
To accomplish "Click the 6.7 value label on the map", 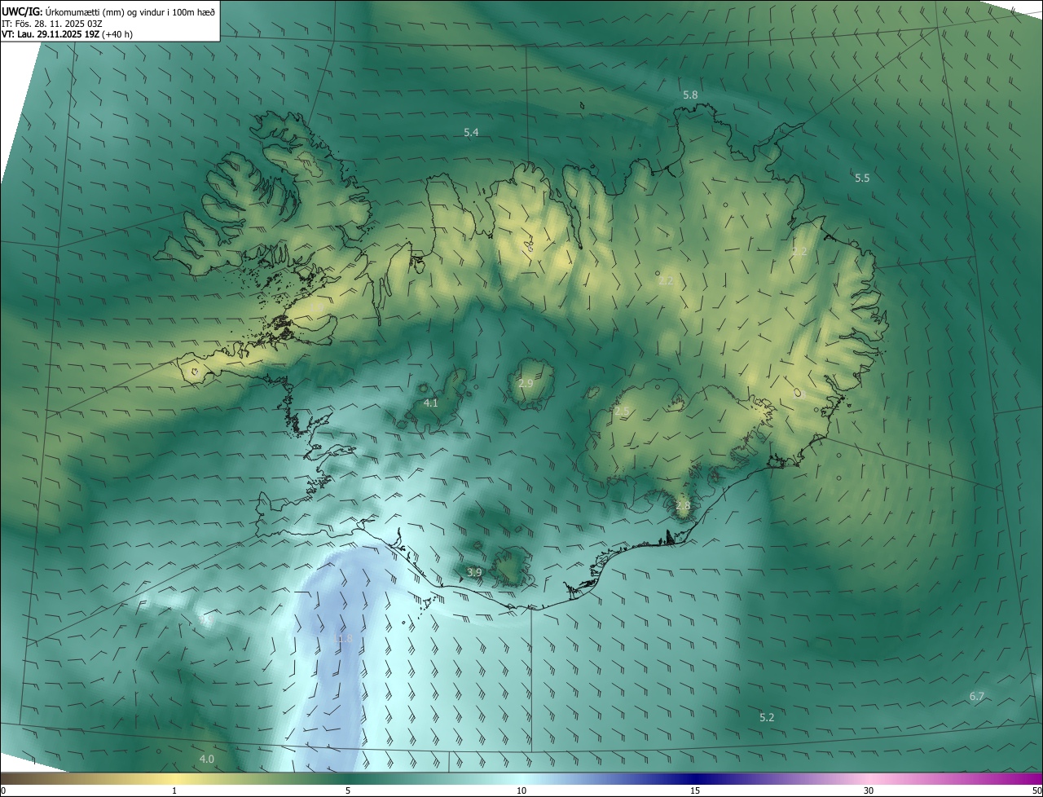I will [x=977, y=696].
